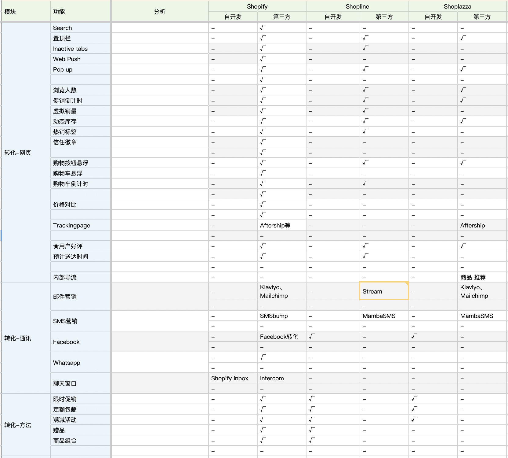Click the 转化-网页 module cell
Screen dimensions: 508x458
click(x=26, y=153)
